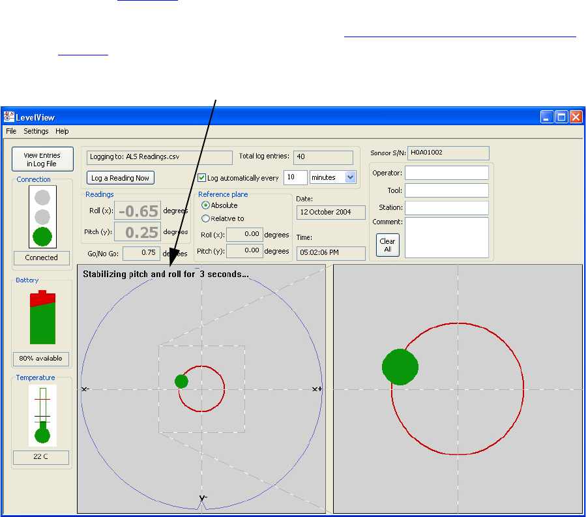Click the temperature thermometer icon
Image resolution: width=586 pixels, height=517 pixels.
coord(42,415)
